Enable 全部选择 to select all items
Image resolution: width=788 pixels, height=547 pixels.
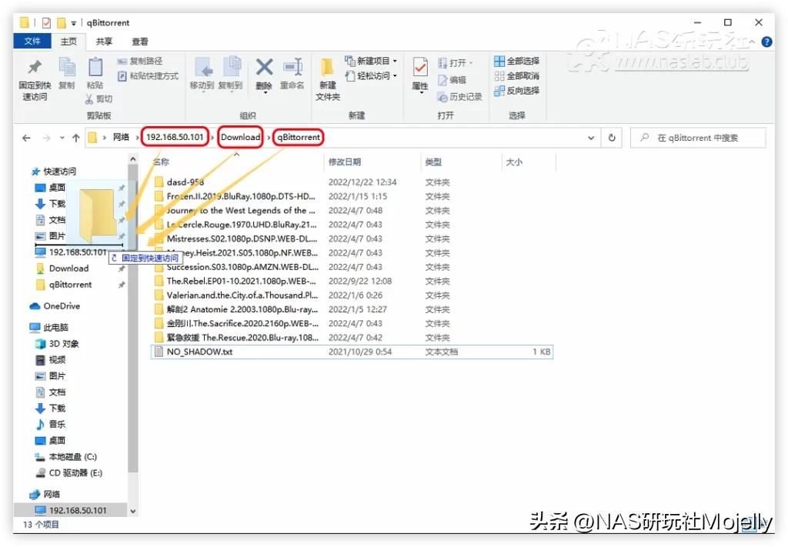point(516,60)
